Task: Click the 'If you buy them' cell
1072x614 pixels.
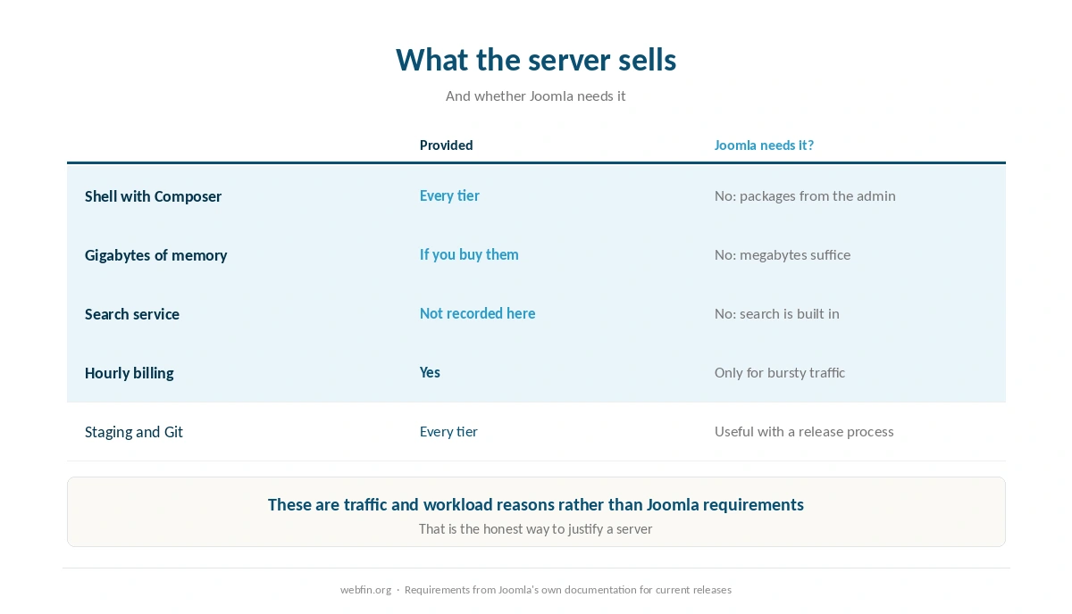Action: click(469, 254)
